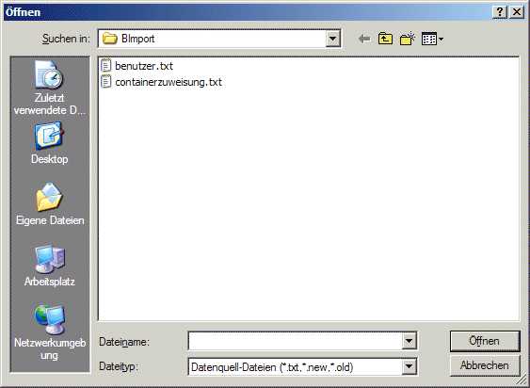Viewport: 530px width, 388px height.
Task: Open Eigene Dateien folder shortcut
Action: click(50, 204)
